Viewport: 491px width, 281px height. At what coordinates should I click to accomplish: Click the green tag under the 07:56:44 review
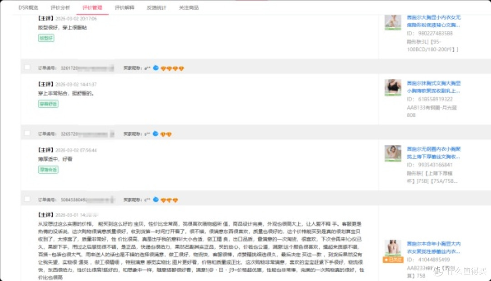click(48, 170)
